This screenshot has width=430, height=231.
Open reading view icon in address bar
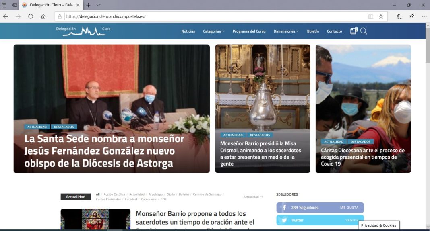371,16
